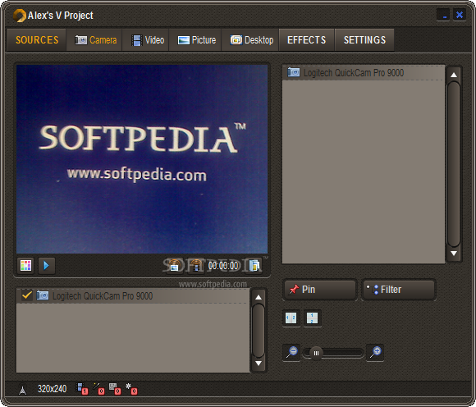Click the 00:00:00 timer display
Image resolution: width=476 pixels, height=407 pixels.
pos(223,266)
